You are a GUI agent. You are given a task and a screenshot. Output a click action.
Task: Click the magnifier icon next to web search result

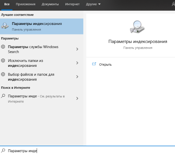pos(3,96)
